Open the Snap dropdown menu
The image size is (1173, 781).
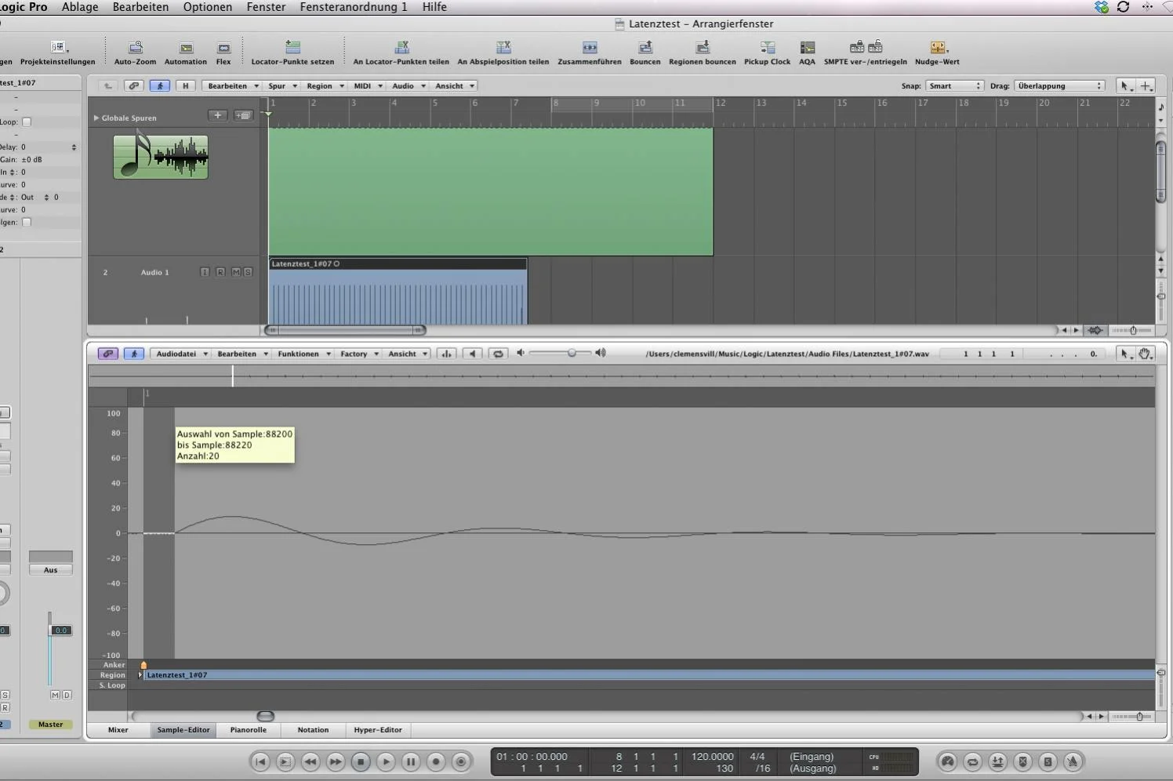[x=954, y=86]
